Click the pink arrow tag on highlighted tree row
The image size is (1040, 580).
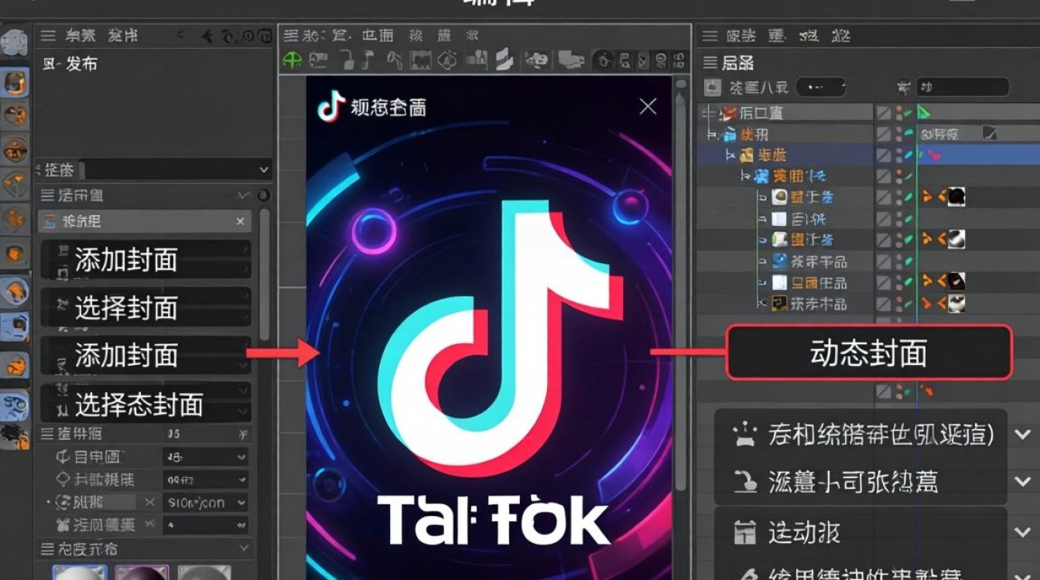pos(933,155)
